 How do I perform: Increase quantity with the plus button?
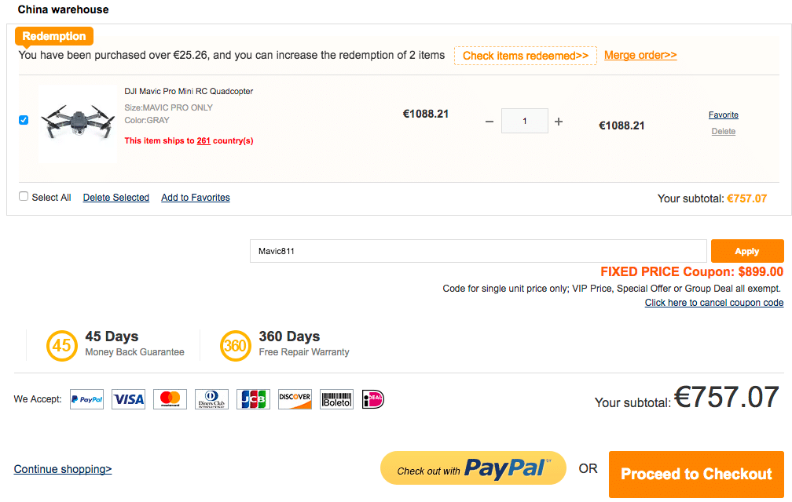(x=559, y=122)
